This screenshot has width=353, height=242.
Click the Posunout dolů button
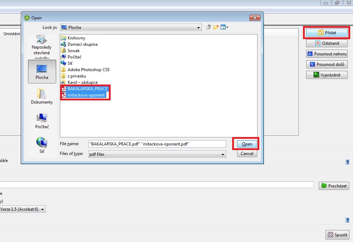click(327, 64)
